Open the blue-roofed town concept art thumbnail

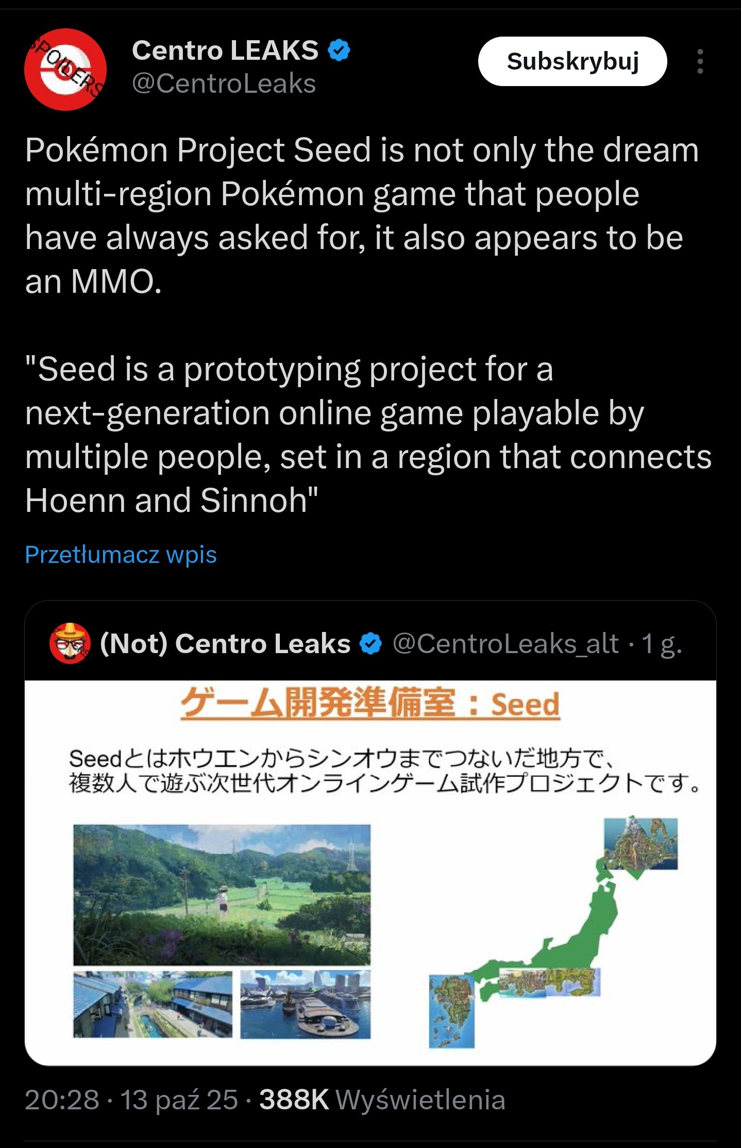pyautogui.click(x=153, y=1004)
